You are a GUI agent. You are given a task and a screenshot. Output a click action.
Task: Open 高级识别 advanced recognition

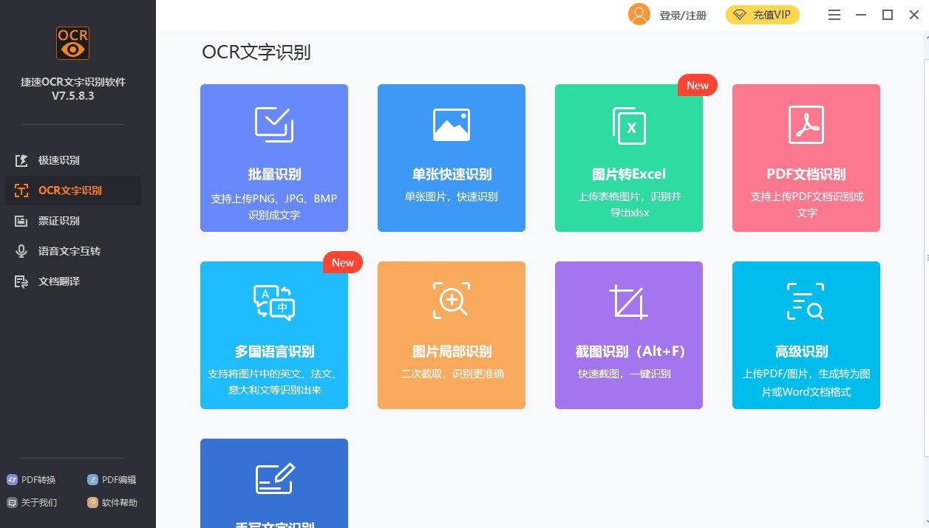coord(806,335)
